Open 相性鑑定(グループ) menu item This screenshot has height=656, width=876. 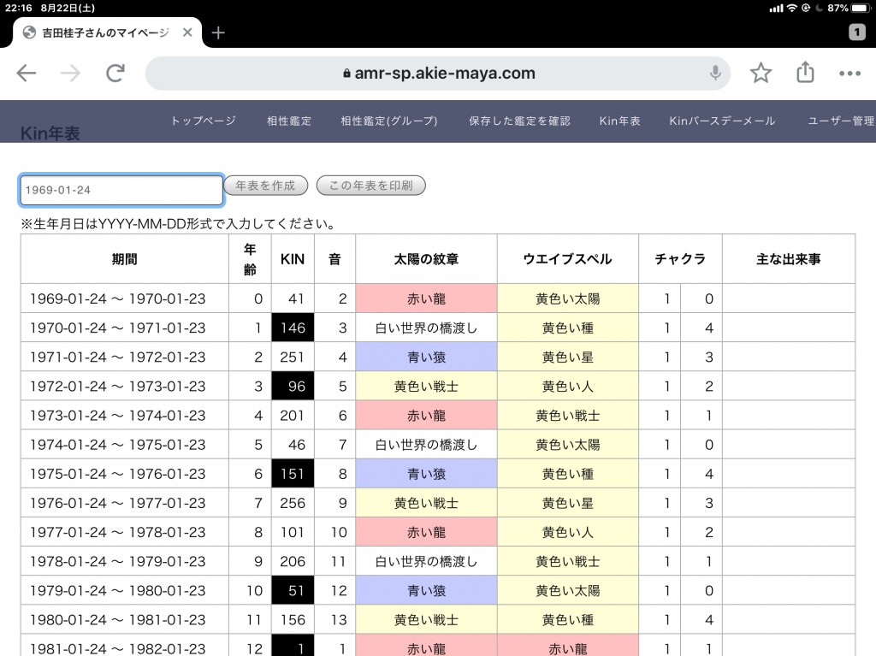(x=389, y=121)
